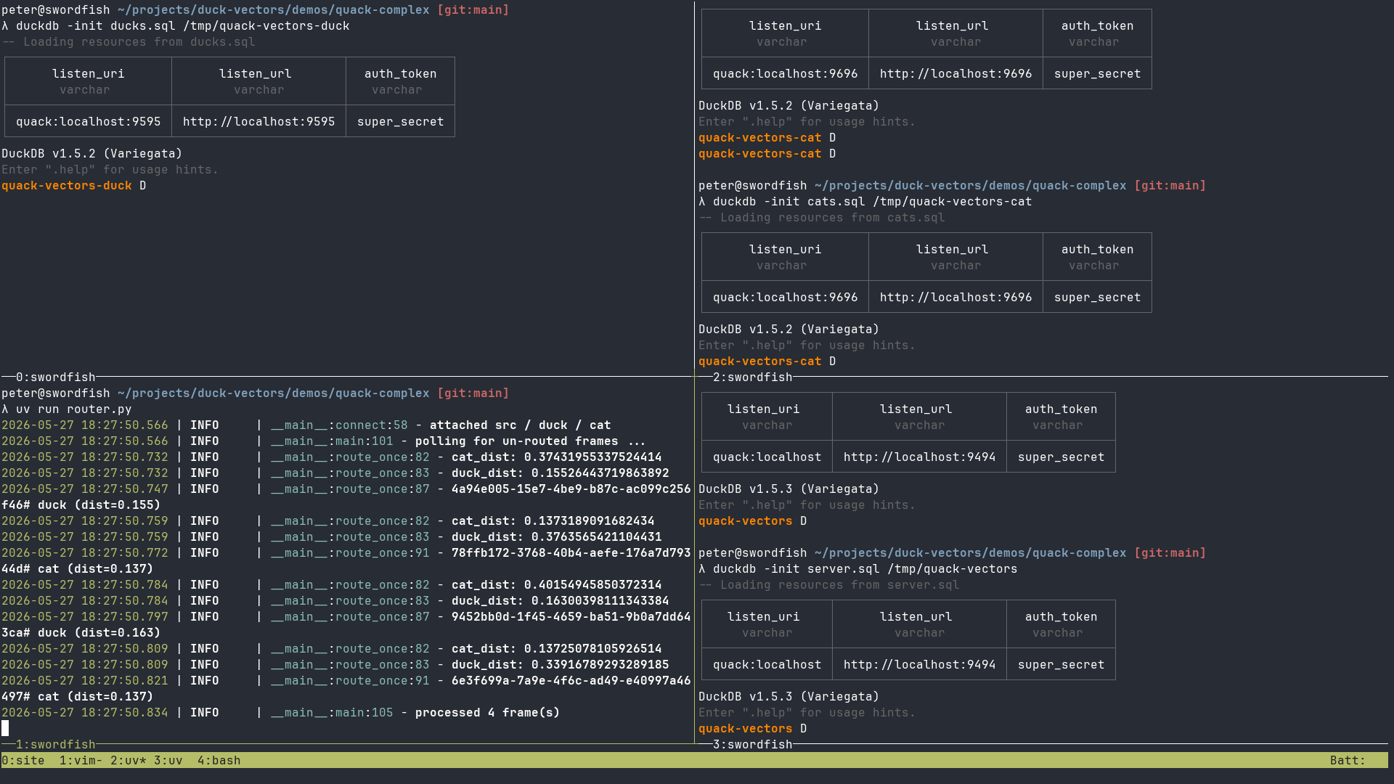Select the quack:localhost:9595 table cell
Image resolution: width=1394 pixels, height=784 pixels.
(89, 121)
